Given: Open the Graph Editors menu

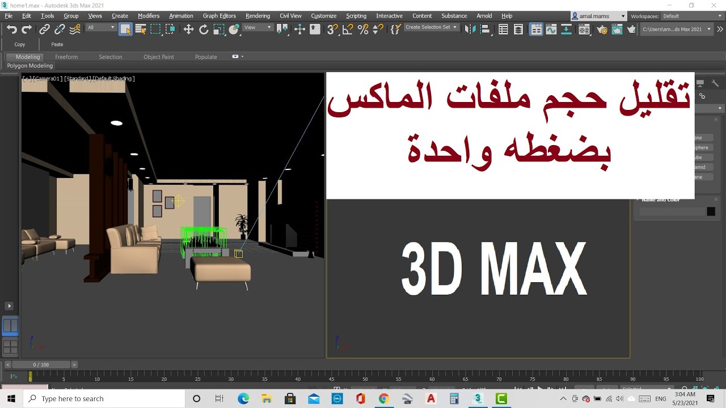Looking at the screenshot, I should tap(219, 16).
